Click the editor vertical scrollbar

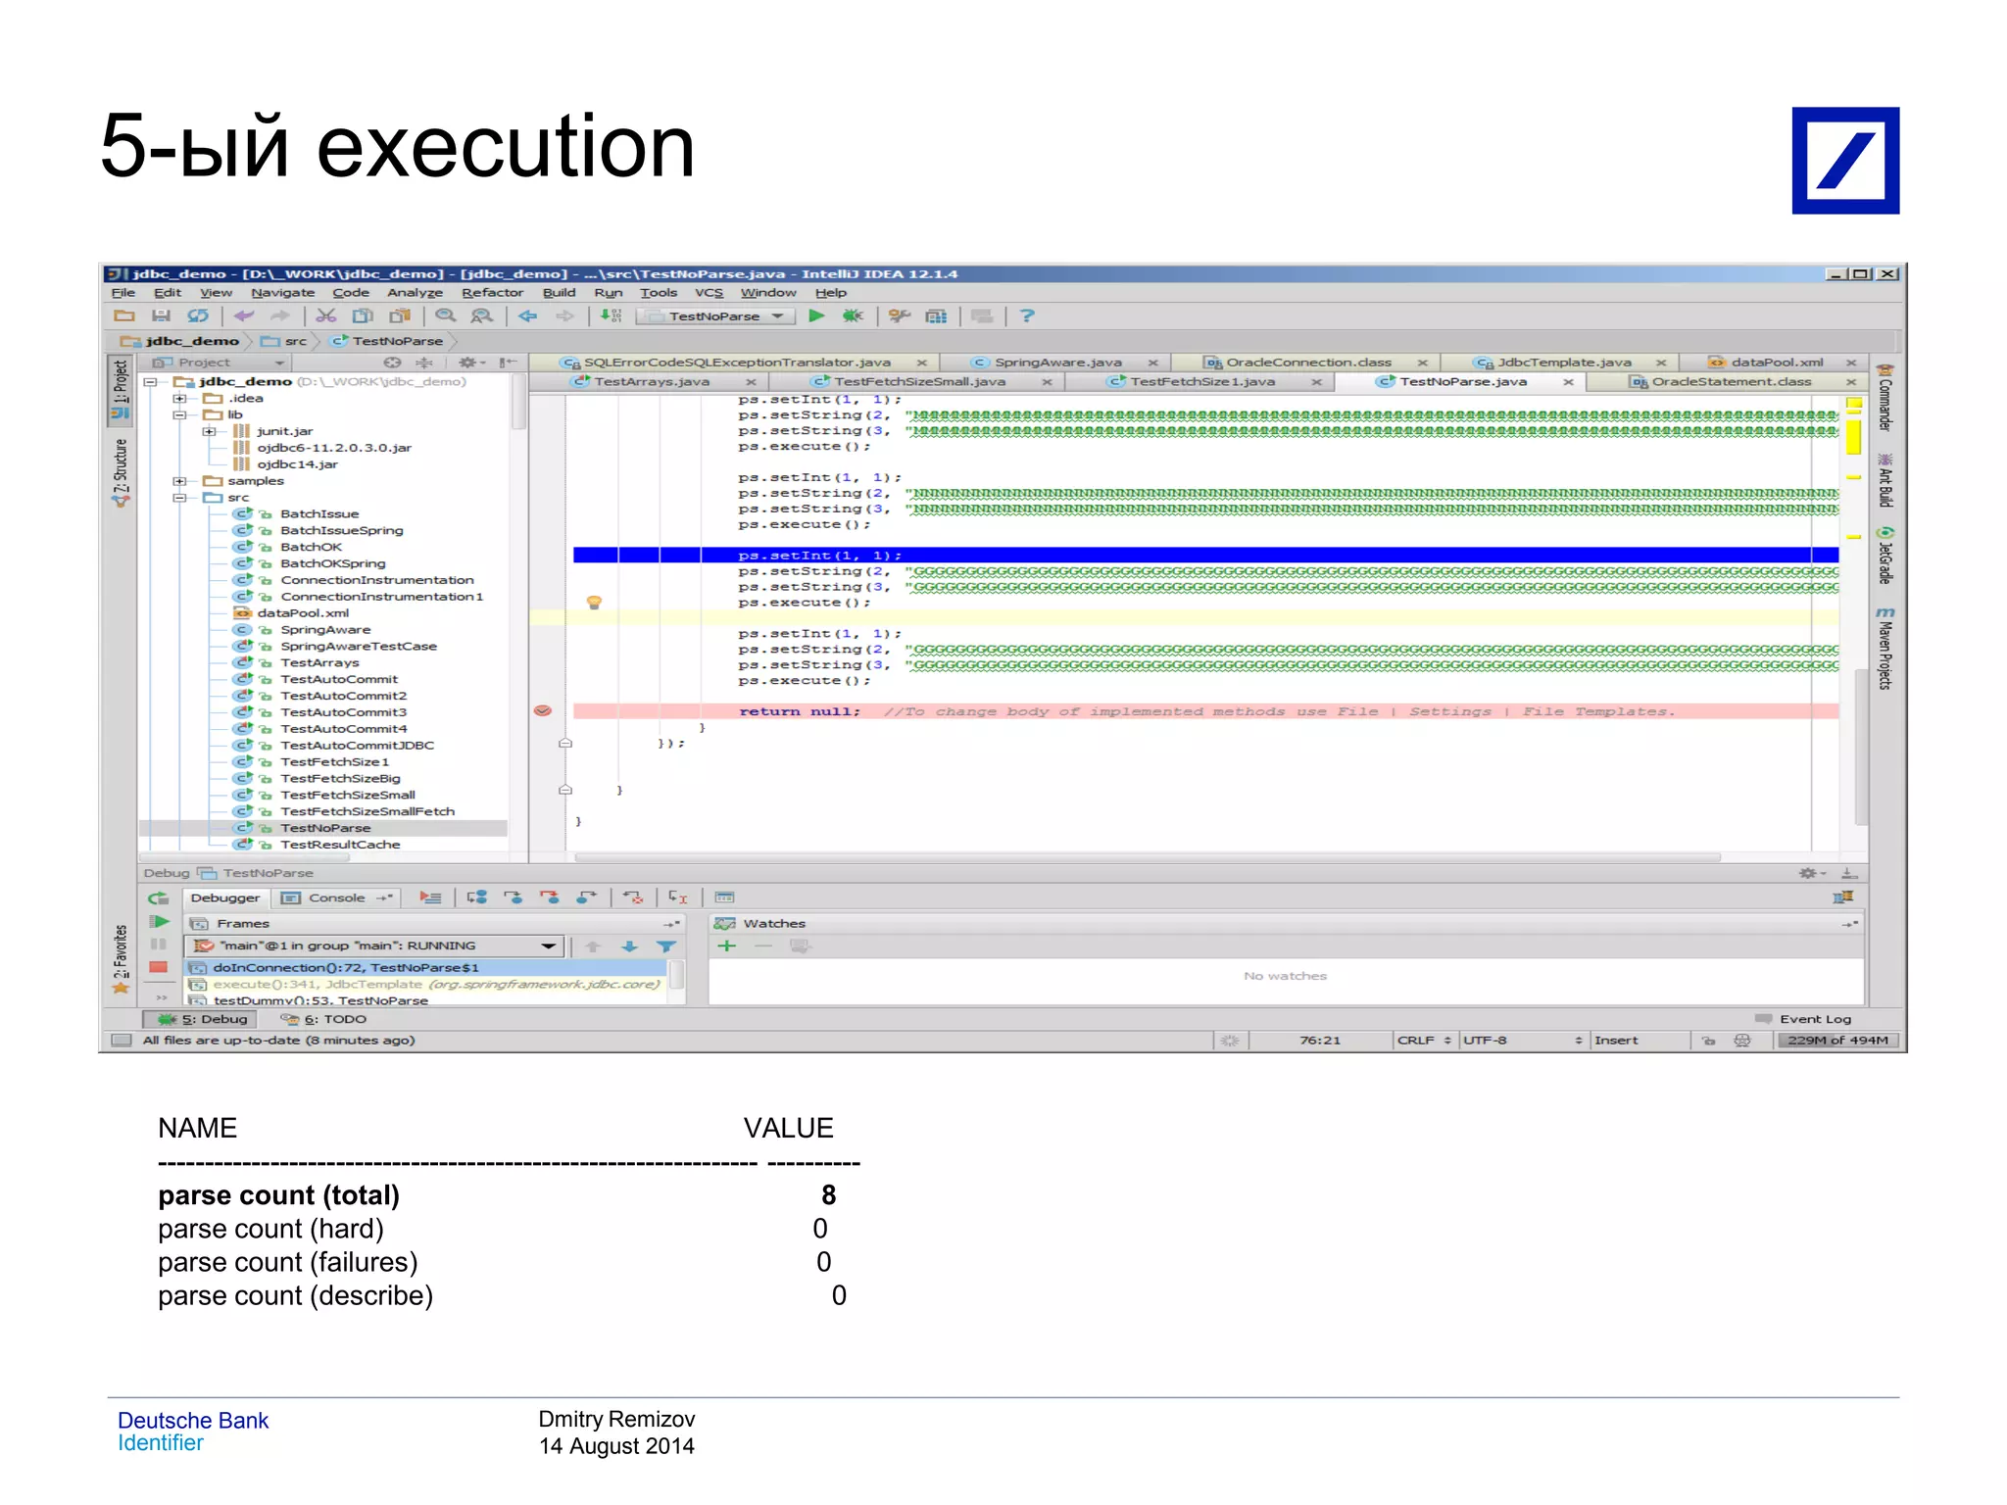[1860, 745]
